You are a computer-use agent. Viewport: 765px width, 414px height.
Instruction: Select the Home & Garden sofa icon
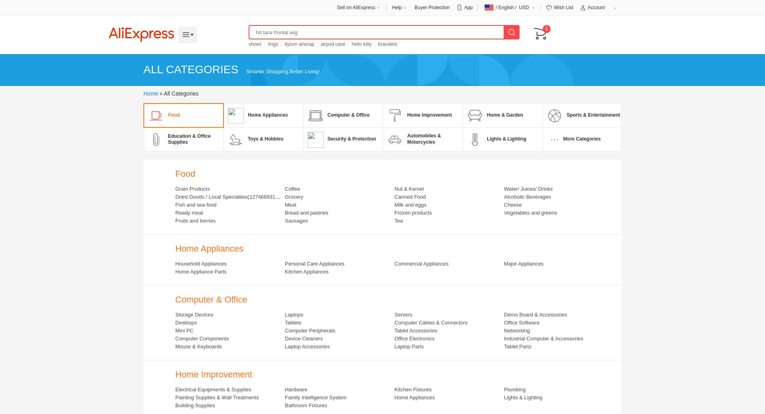tap(475, 115)
